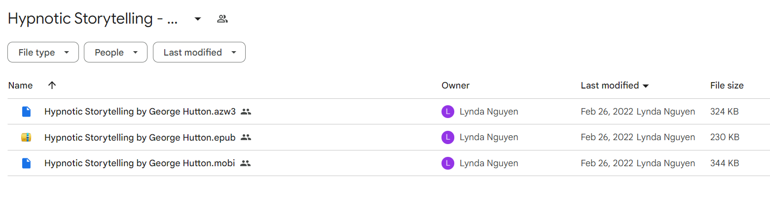Expand the folder title dropdown arrow

point(197,19)
